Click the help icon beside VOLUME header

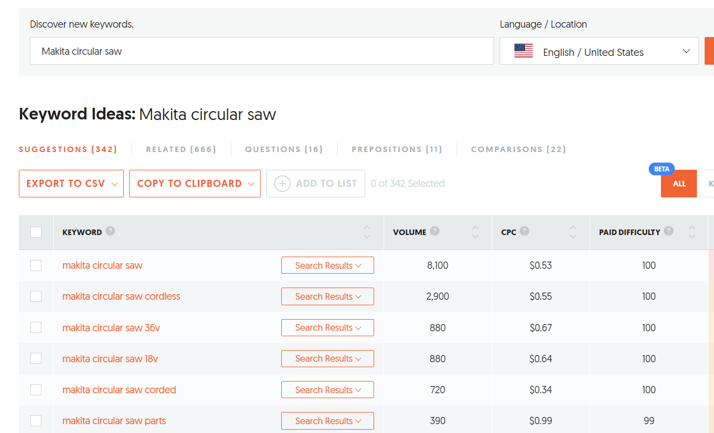435,231
